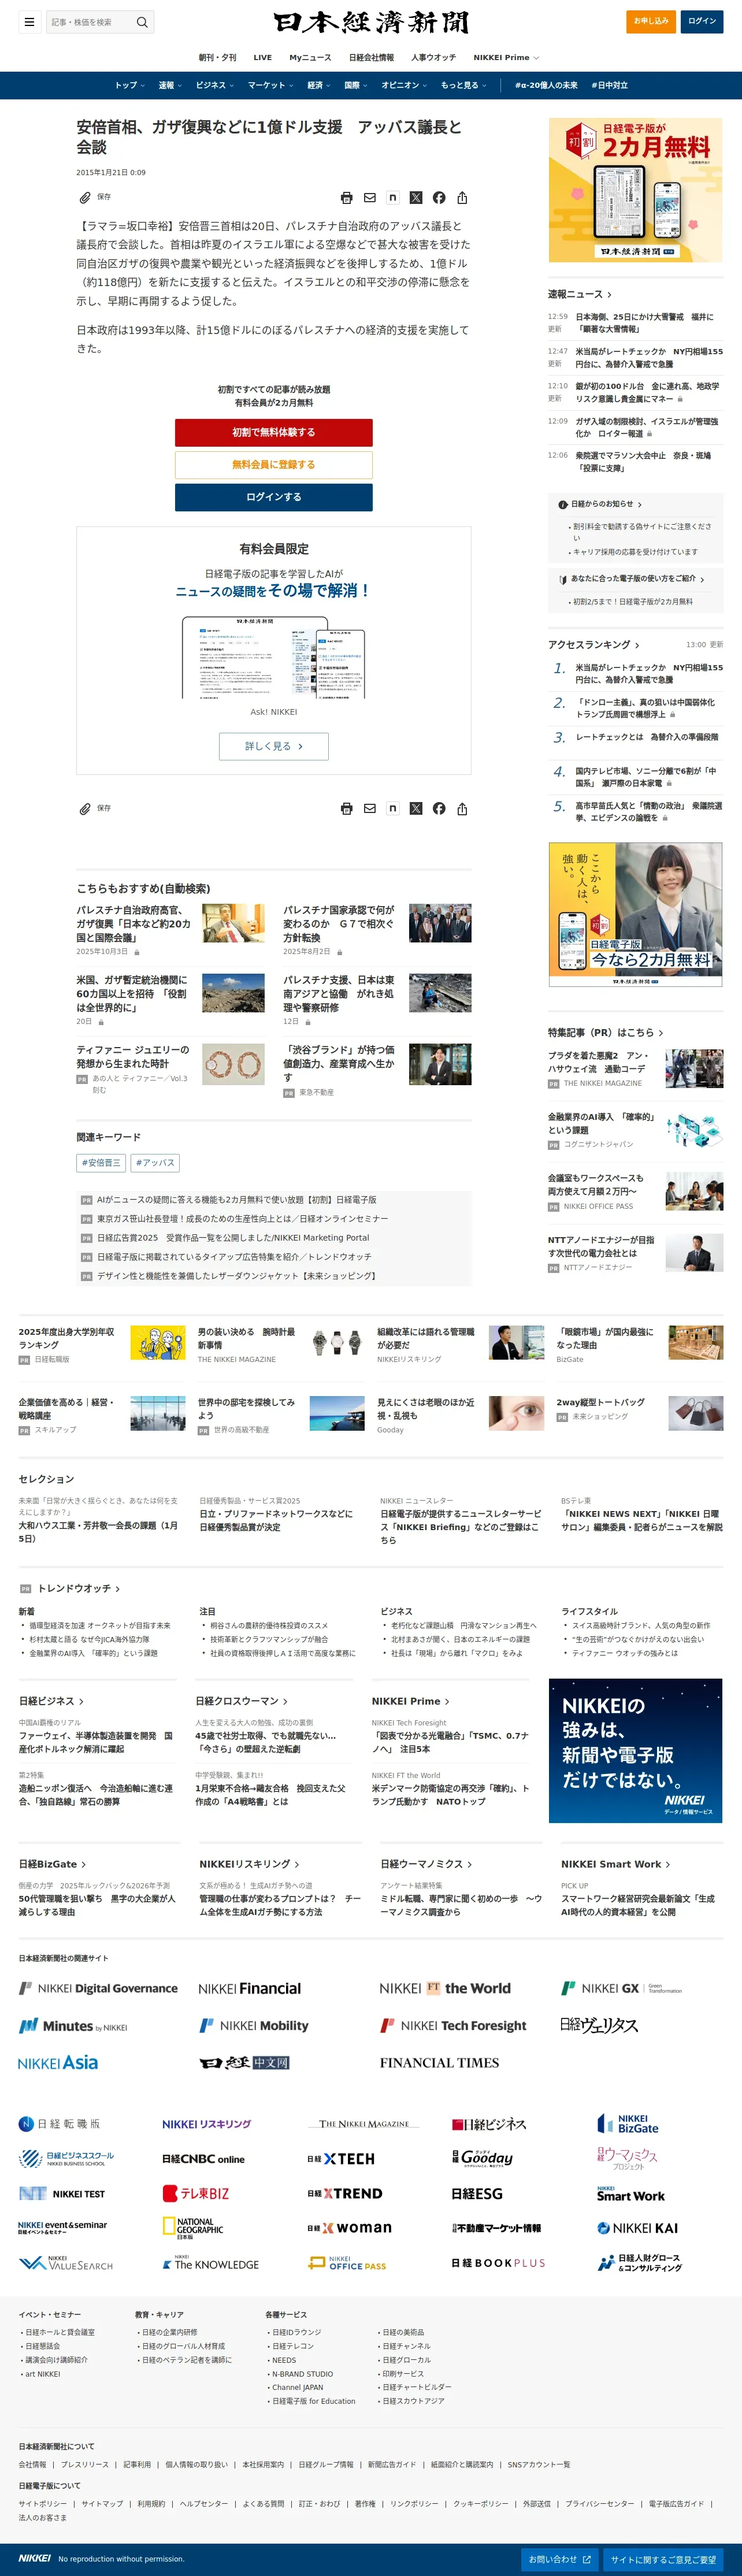Image resolution: width=742 pixels, height=2576 pixels.
Task: Click the ログイン button in the header
Action: (702, 21)
